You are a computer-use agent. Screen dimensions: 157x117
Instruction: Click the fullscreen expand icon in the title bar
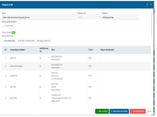[x=147, y=4]
